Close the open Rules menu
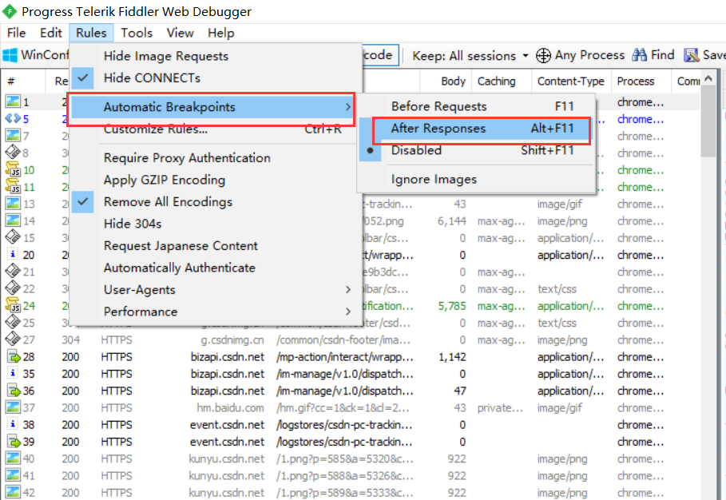The width and height of the screenshot is (726, 500). (x=91, y=33)
